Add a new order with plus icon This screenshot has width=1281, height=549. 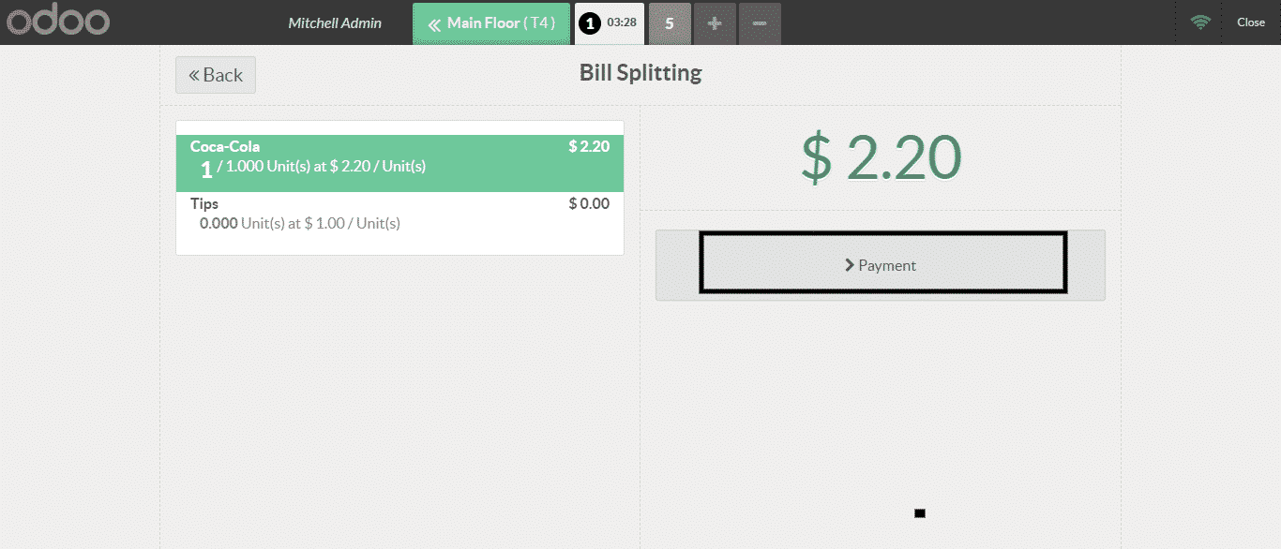(x=715, y=23)
